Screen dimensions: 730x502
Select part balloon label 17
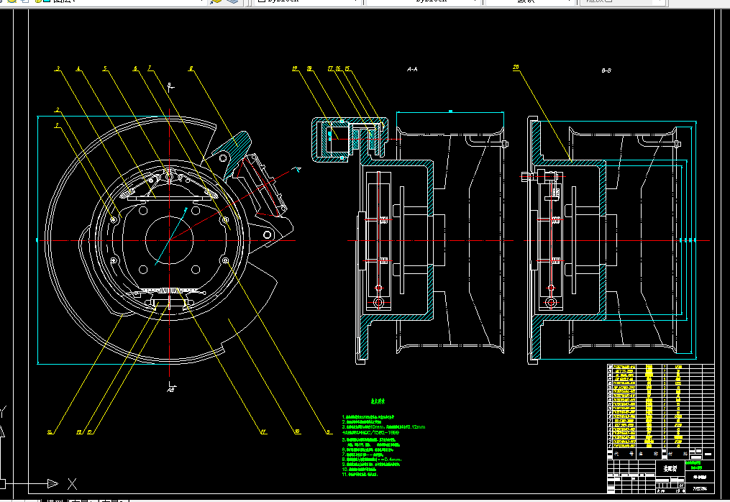[331, 69]
